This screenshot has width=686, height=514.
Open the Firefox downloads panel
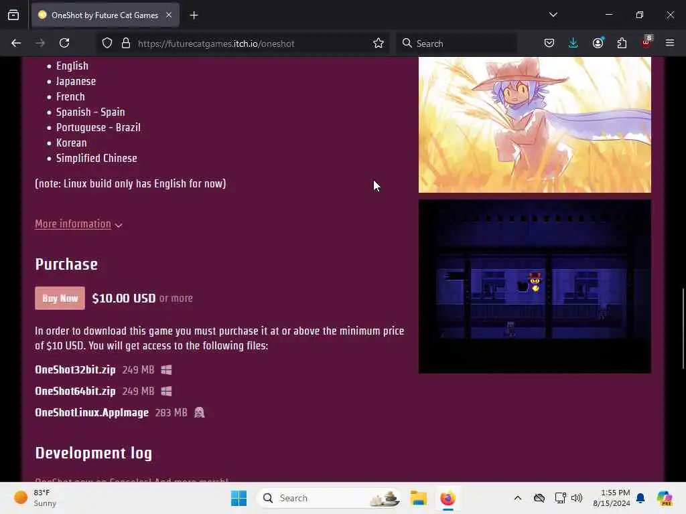point(573,43)
